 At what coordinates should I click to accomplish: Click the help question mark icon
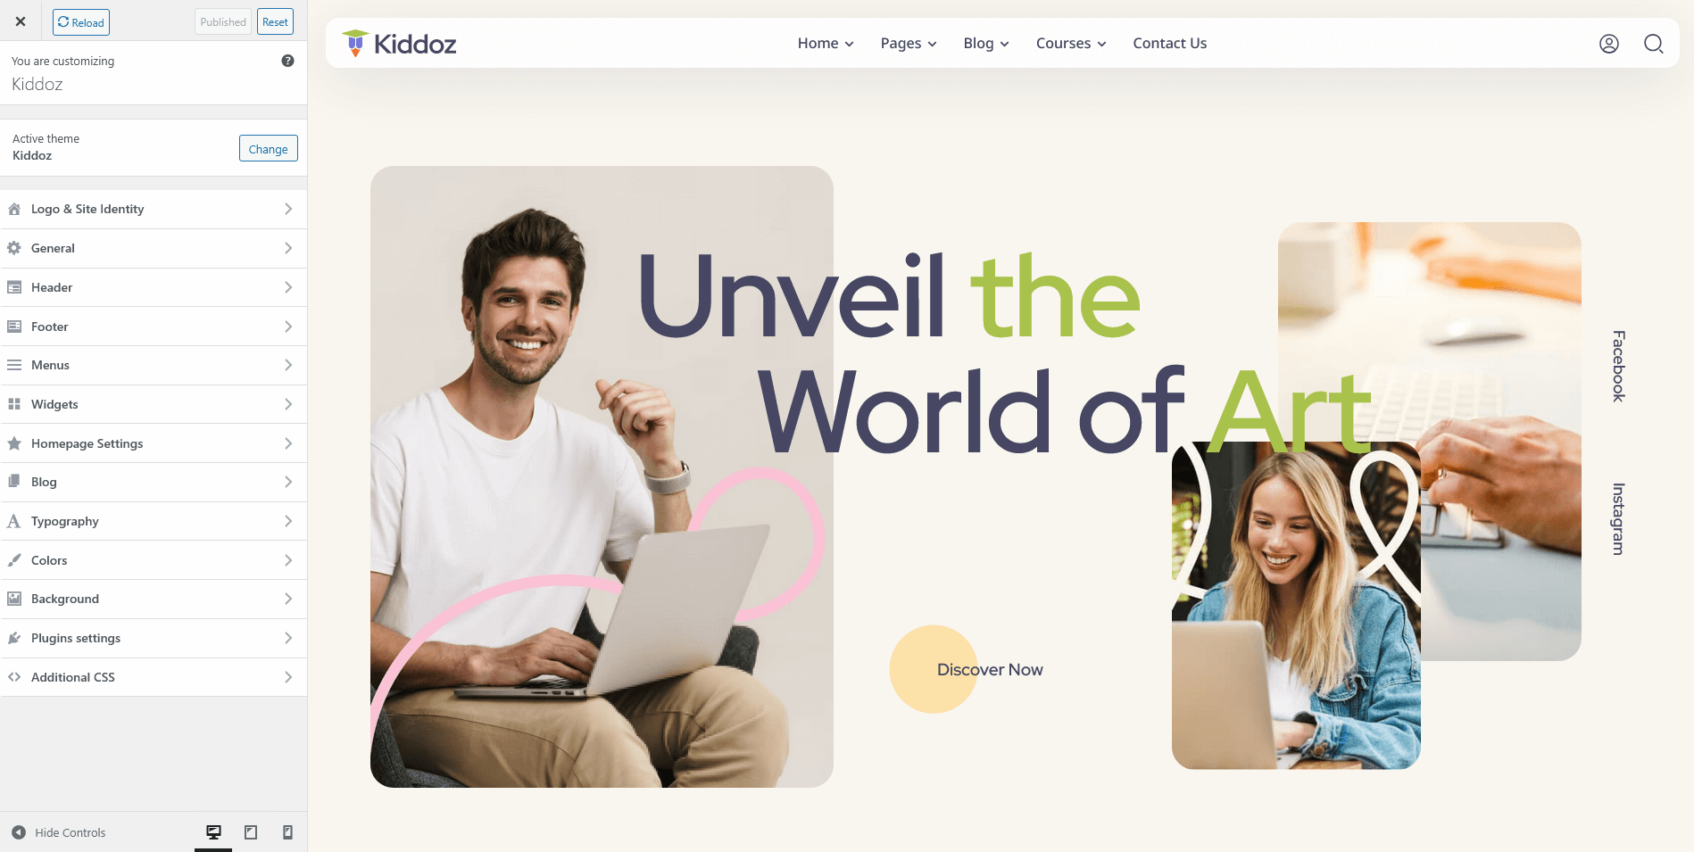click(x=287, y=61)
